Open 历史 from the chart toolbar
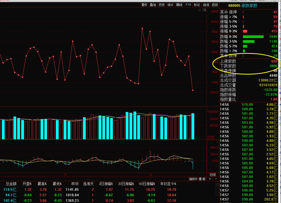The image size is (281, 203). tap(162, 5)
